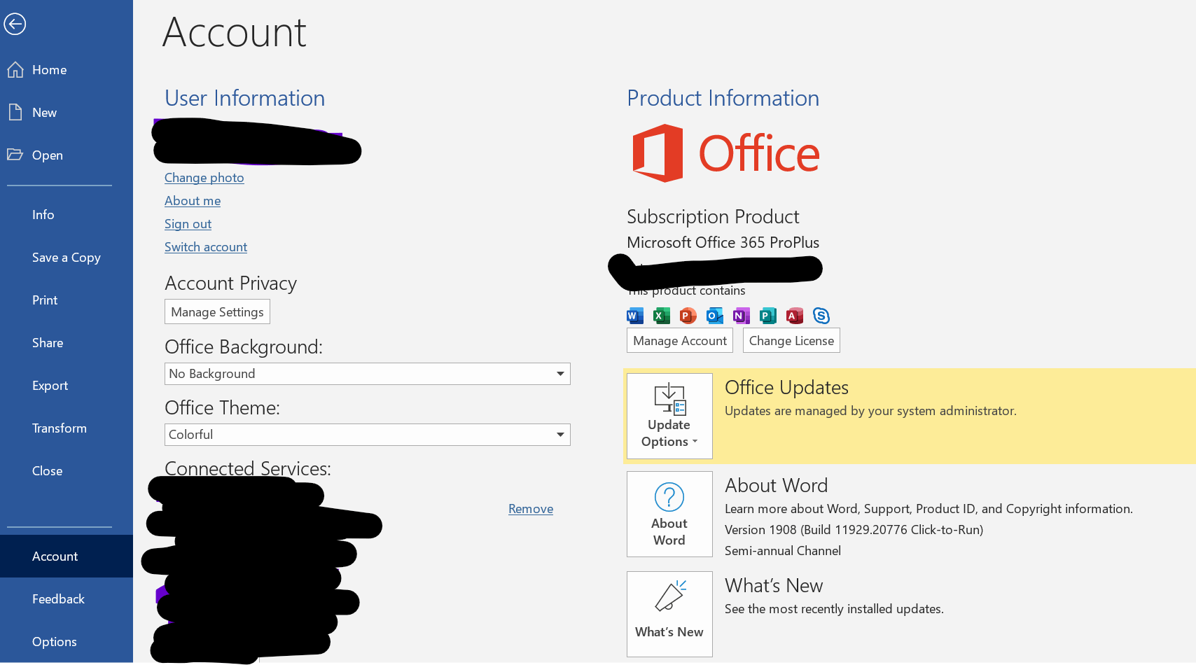This screenshot has width=1196, height=665.
Task: Click the 'Learn more about Word' description text
Action: [x=929, y=509]
